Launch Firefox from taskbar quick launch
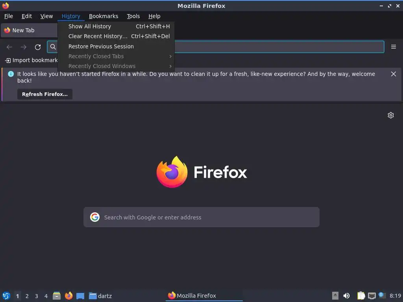Screen dimensions: 403x302 pos(68,296)
